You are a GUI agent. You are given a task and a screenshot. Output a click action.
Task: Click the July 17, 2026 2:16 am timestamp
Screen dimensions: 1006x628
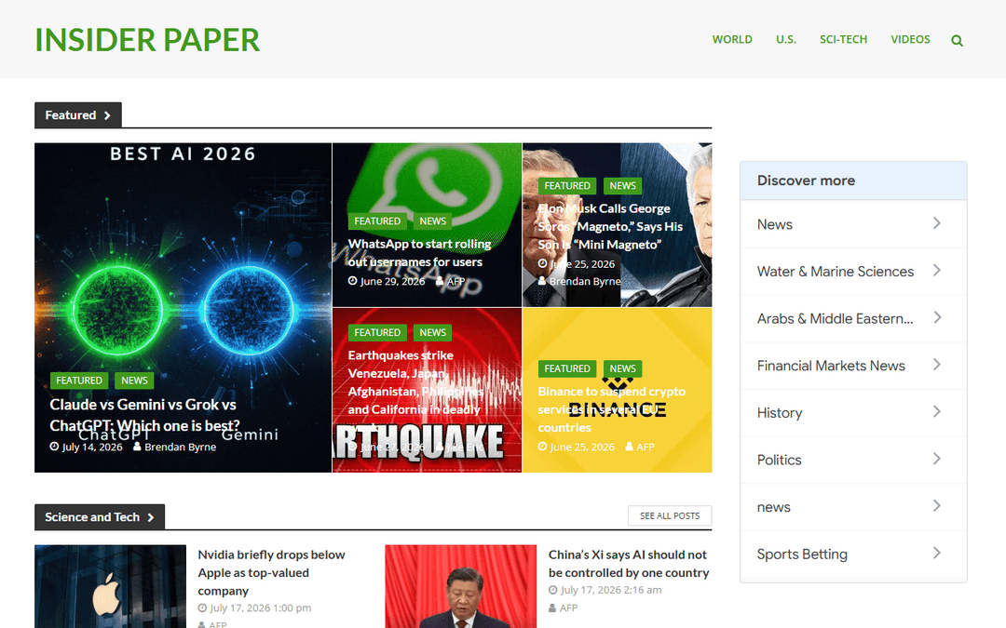coord(611,590)
